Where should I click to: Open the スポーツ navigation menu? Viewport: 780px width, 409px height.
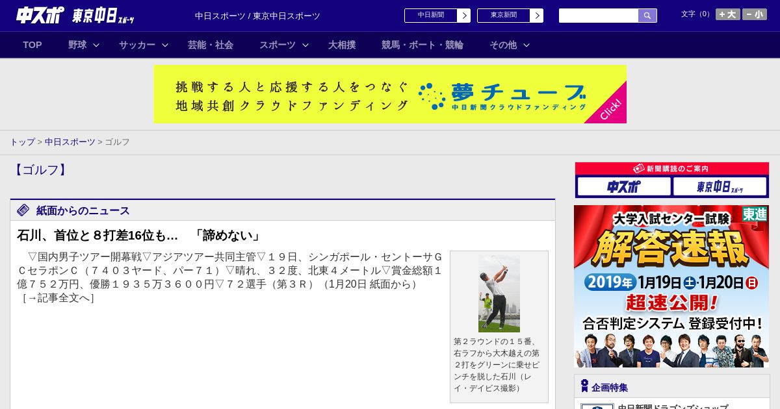point(278,45)
